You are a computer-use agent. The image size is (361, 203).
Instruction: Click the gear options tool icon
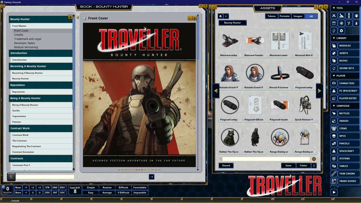point(341,31)
